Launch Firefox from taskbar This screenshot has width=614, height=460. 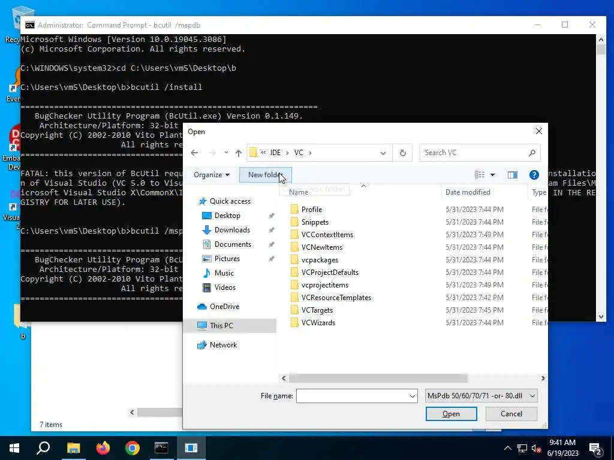(103, 448)
